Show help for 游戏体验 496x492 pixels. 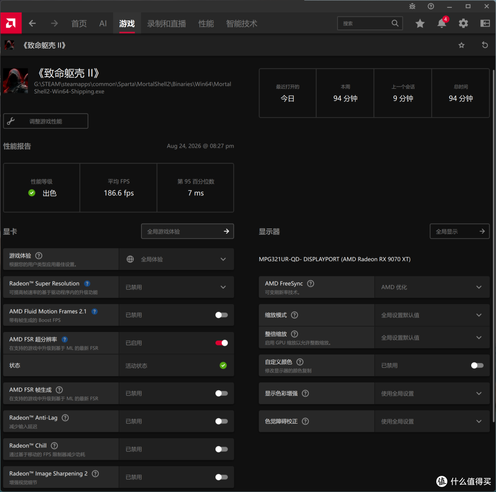39,255
